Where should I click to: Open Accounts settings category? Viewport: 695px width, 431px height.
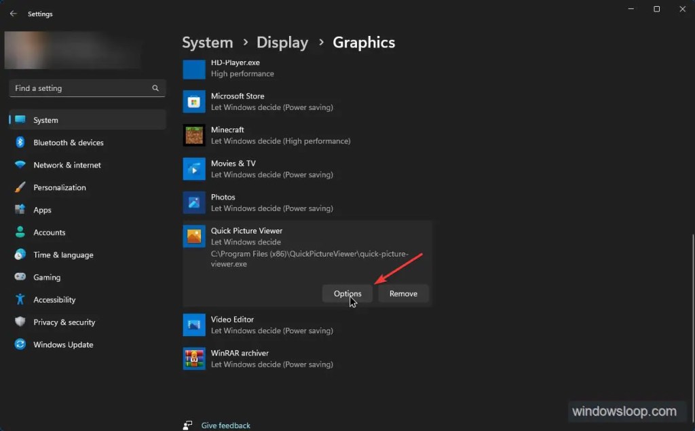click(88, 232)
